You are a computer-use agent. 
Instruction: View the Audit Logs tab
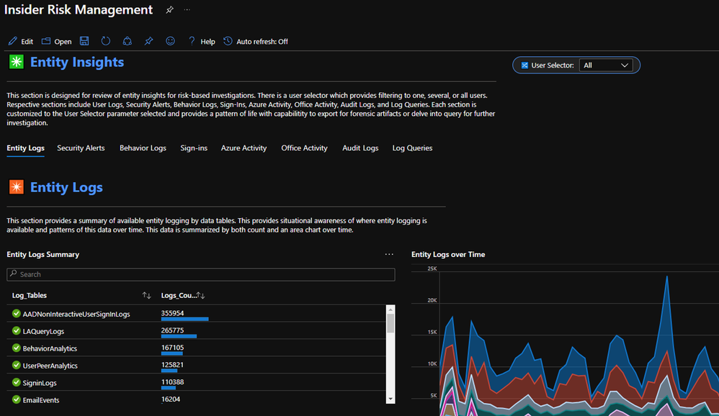tap(360, 148)
